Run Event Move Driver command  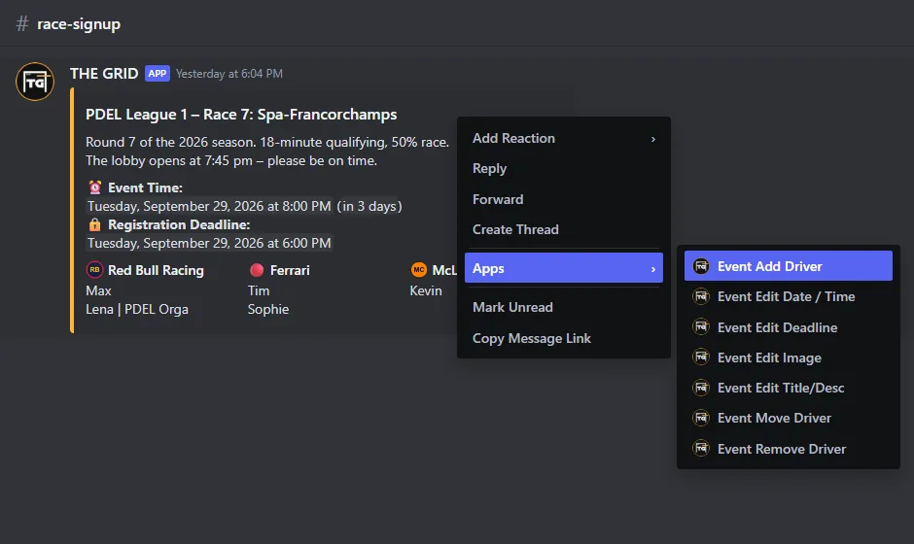(789, 418)
